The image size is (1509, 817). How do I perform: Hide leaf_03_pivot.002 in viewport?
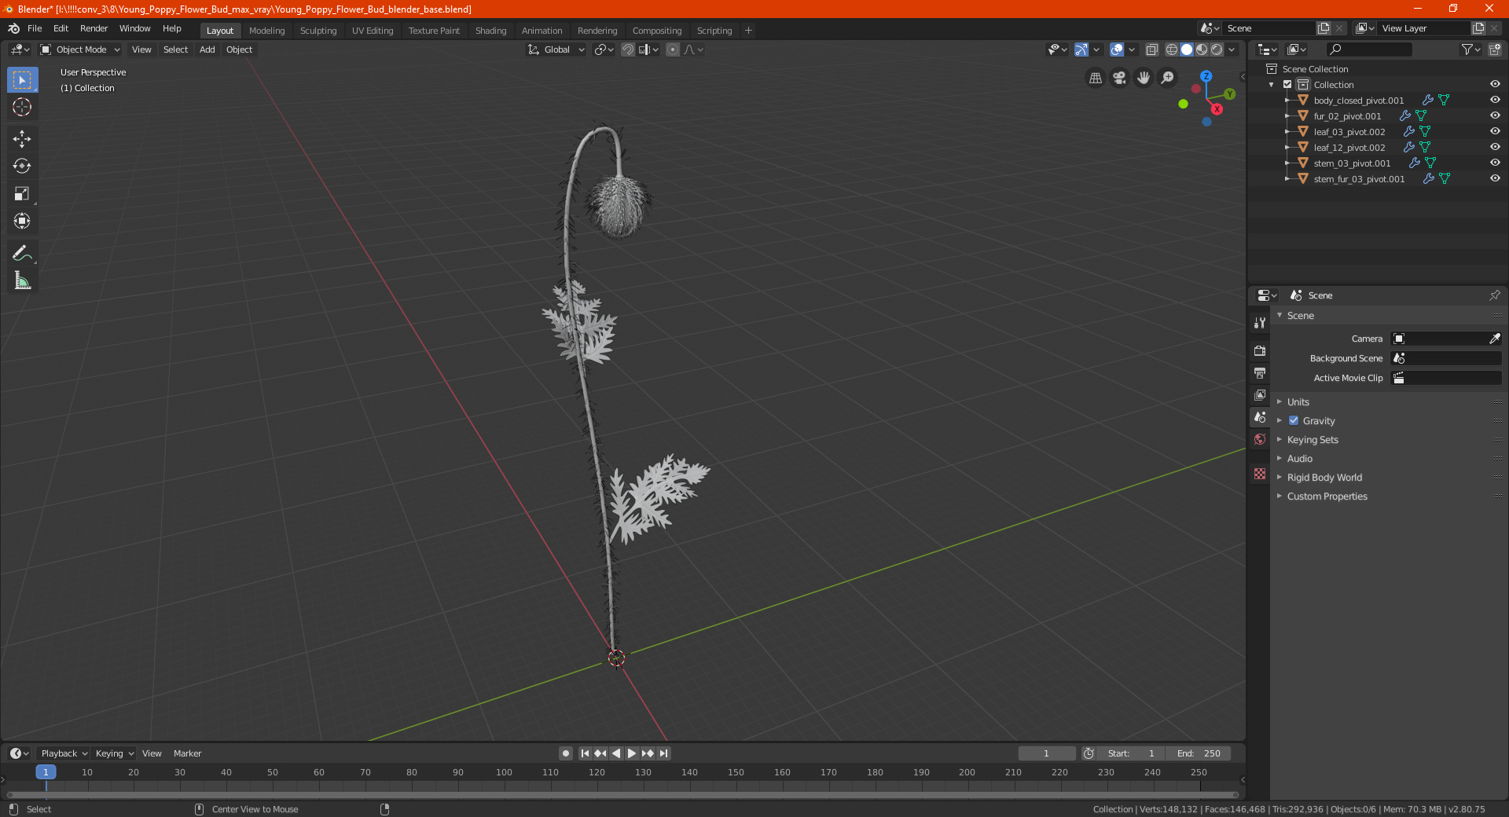pyautogui.click(x=1495, y=131)
